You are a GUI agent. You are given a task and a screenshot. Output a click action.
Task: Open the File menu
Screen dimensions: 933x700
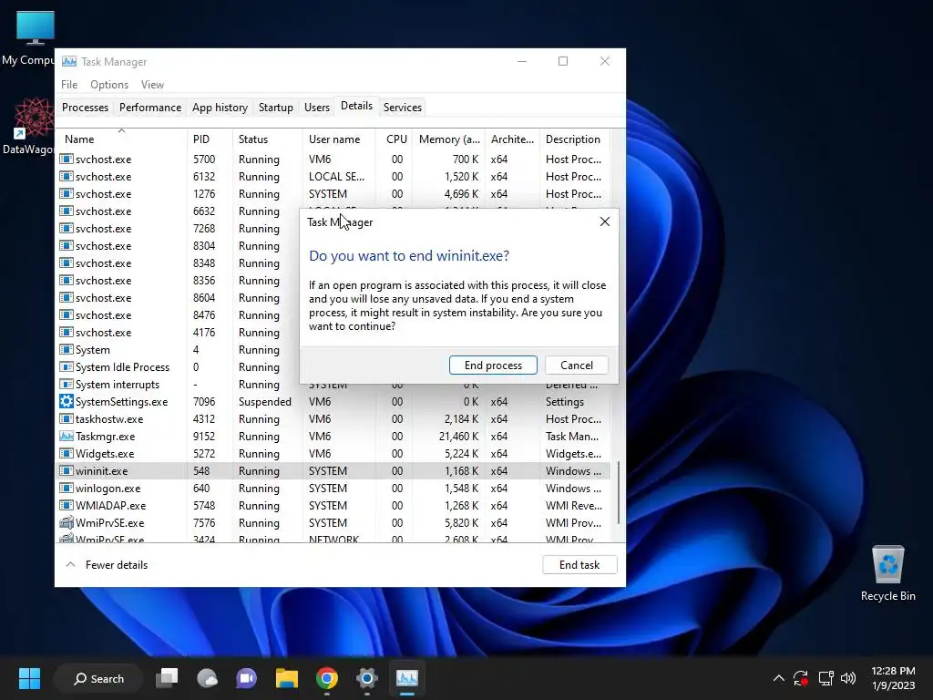click(69, 85)
